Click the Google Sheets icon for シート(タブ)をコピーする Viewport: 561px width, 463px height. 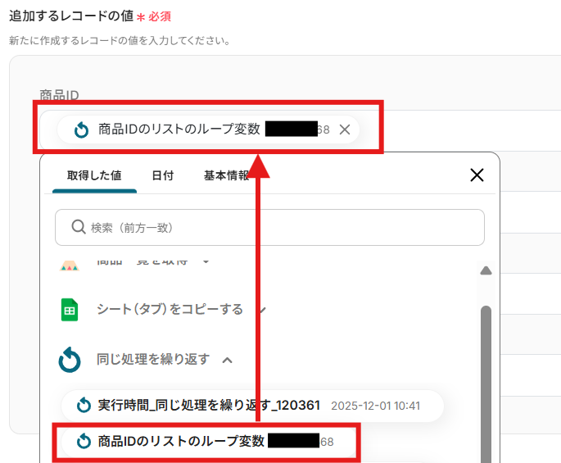[x=70, y=310]
